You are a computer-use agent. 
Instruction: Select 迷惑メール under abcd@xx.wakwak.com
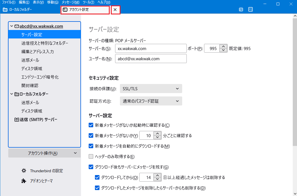click(x=45, y=60)
